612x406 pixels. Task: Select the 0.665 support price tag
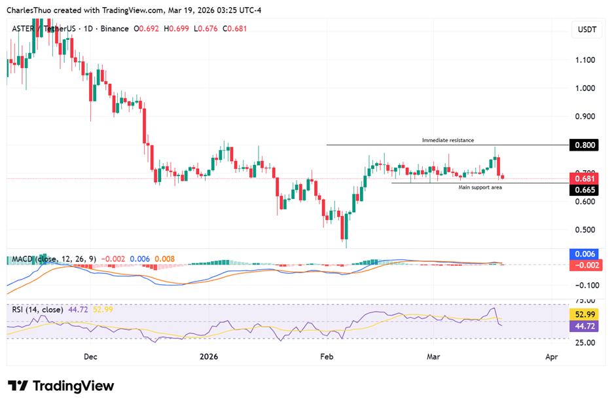point(585,190)
